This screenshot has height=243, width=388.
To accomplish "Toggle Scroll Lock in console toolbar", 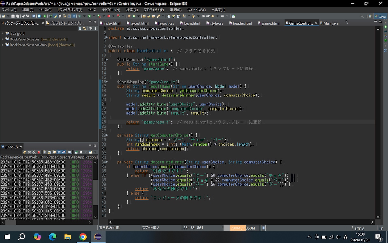I will (x=50, y=152).
